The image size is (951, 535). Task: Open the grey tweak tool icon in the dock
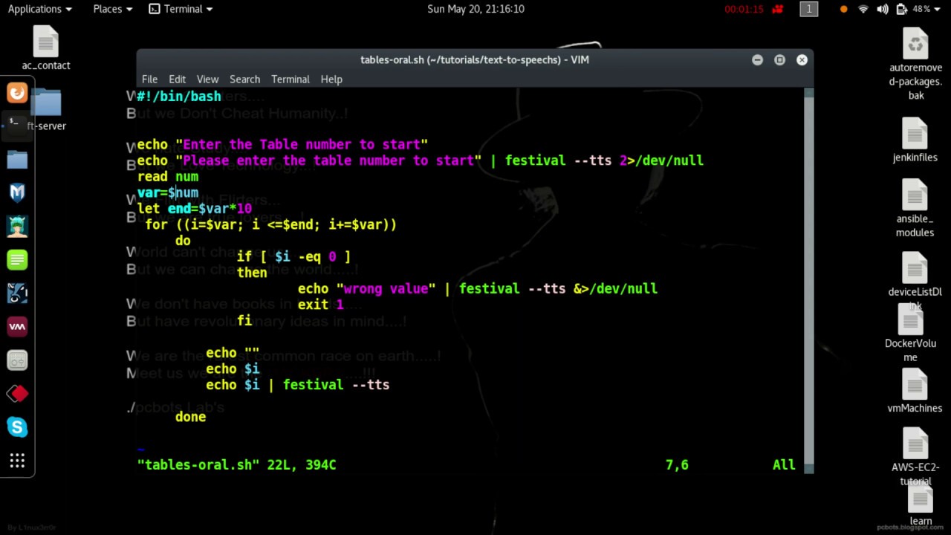(x=17, y=360)
